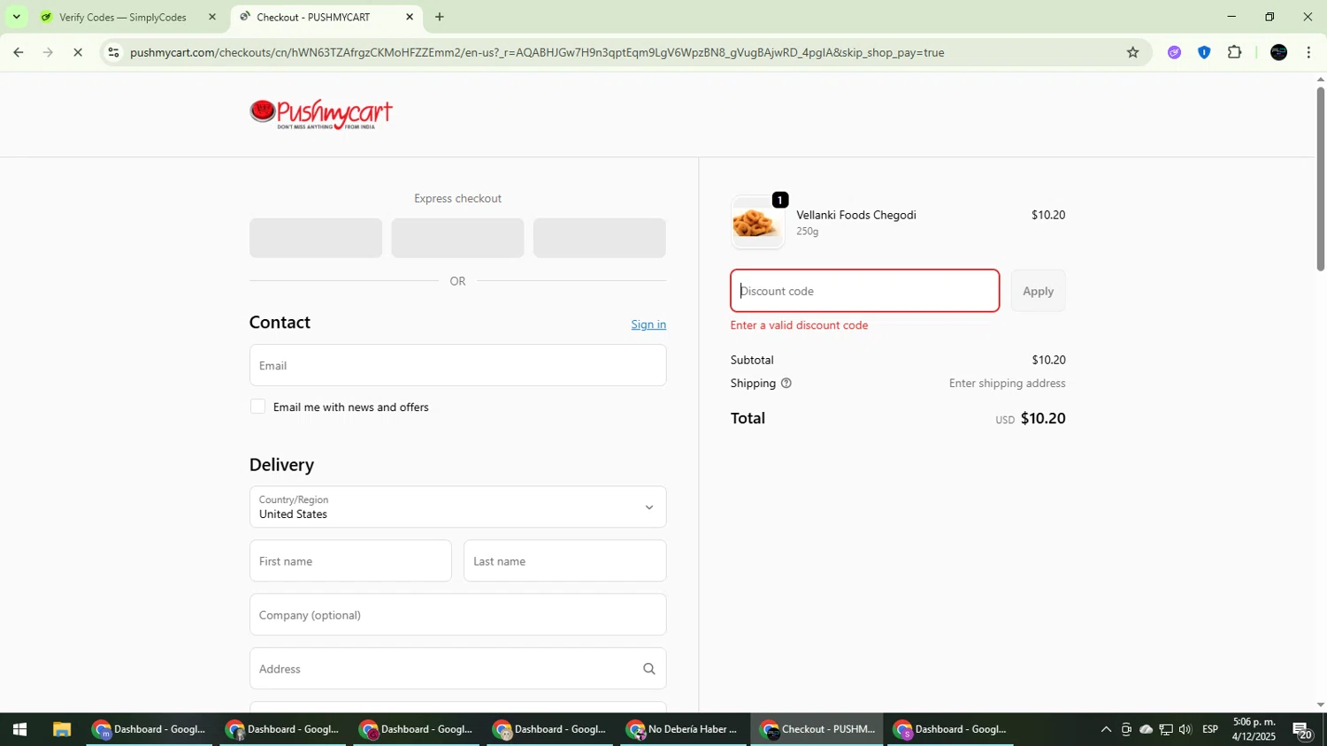
Task: Focus the First name field
Action: (350, 561)
